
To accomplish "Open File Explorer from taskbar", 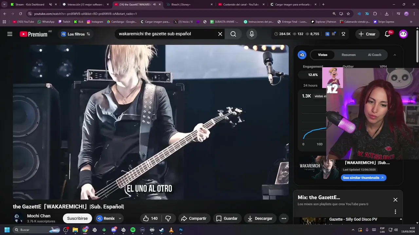I will pyautogui.click(x=75, y=230).
